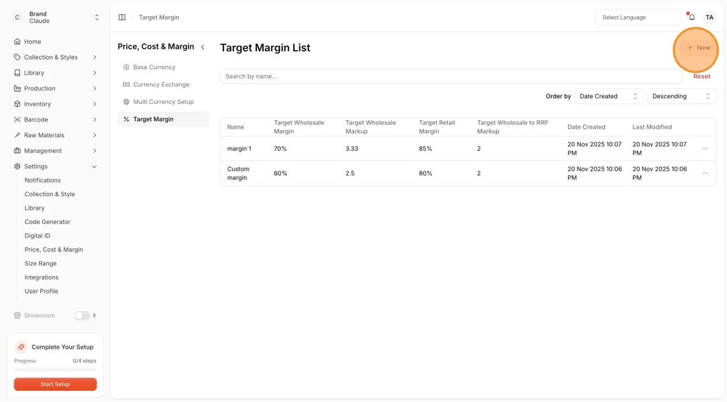Click the Home icon in sidebar
This screenshot has height=402, width=727.
[x=17, y=42]
